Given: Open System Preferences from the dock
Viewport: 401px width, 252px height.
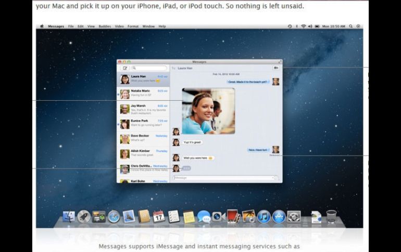Looking at the screenshot, I should pos(294,217).
